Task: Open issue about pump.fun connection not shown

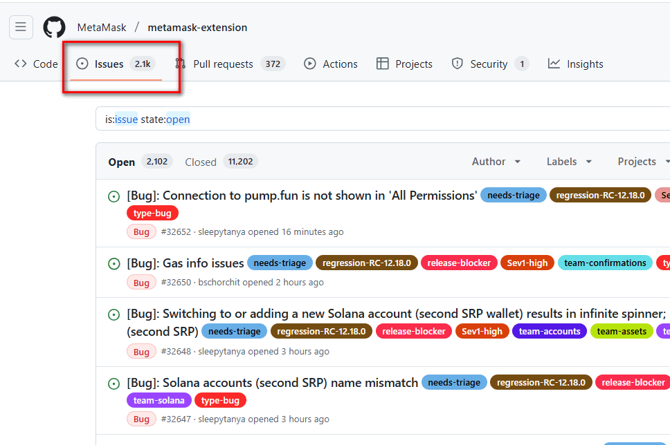Action: (302, 196)
